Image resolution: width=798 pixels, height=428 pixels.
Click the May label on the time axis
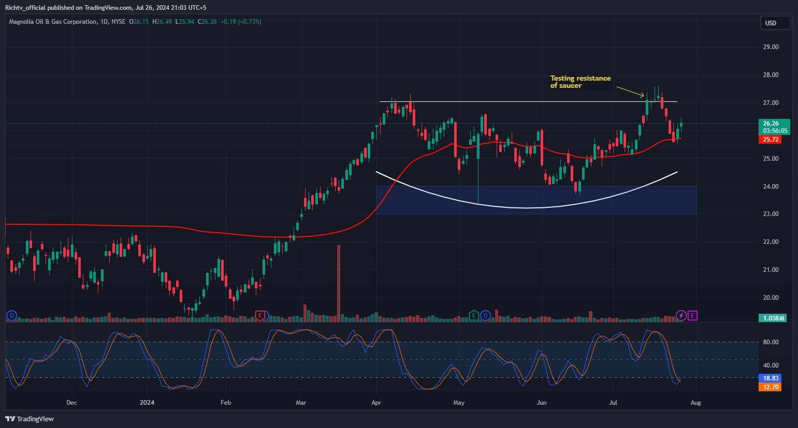459,403
